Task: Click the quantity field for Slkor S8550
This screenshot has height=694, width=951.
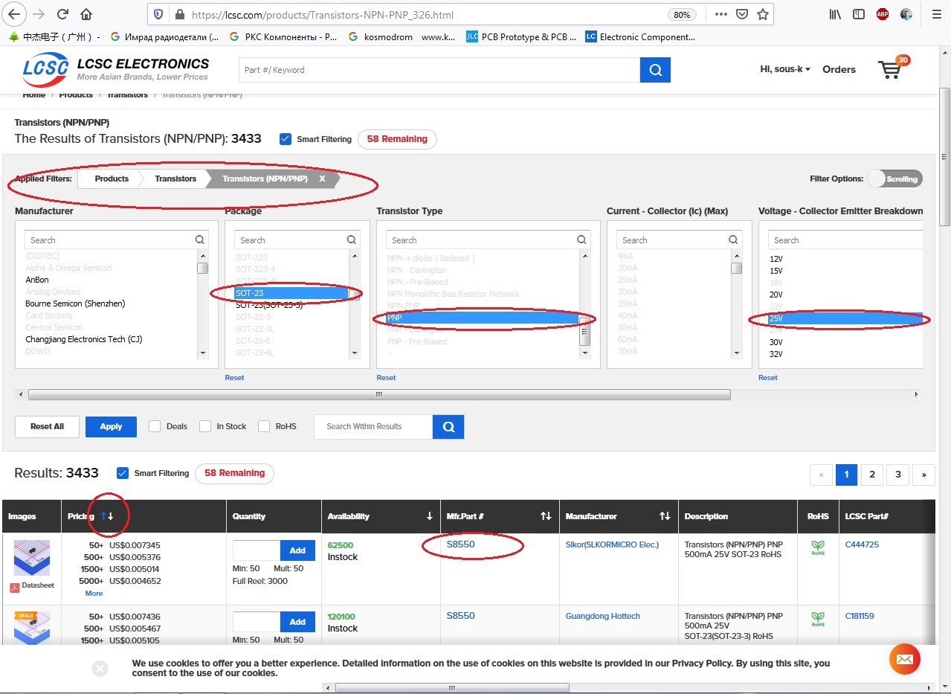Action: [257, 550]
